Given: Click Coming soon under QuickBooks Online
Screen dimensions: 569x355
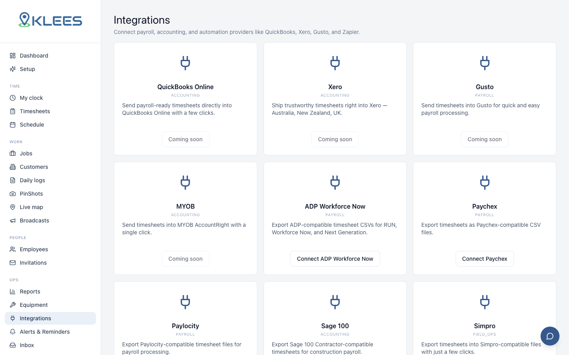Looking at the screenshot, I should point(185,139).
